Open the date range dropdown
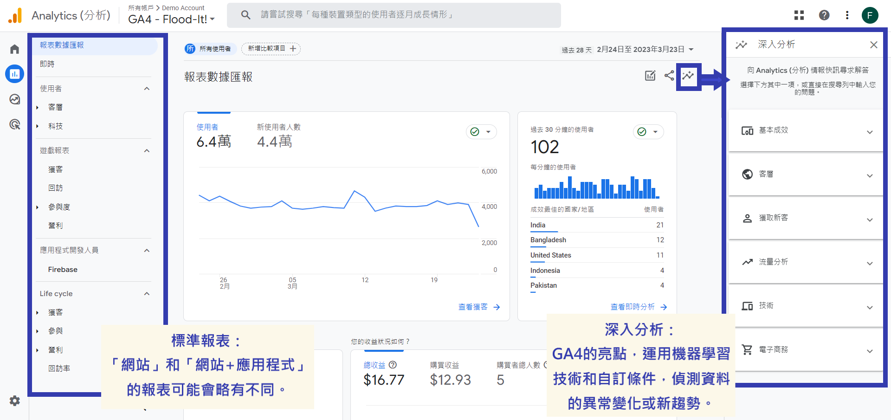Image resolution: width=891 pixels, height=420 pixels. coord(646,49)
